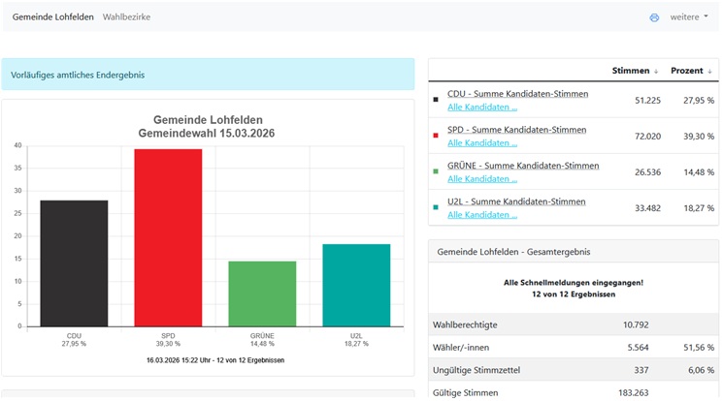Click the red SPD bar in chart
This screenshot has width=723, height=401.
click(168, 237)
